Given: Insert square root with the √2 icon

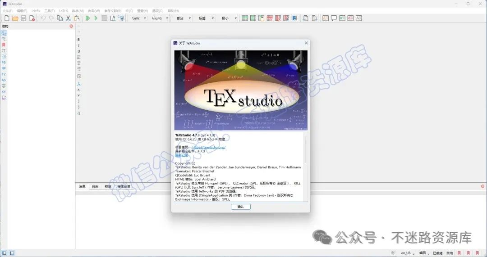Looking at the screenshot, I should tap(78, 113).
